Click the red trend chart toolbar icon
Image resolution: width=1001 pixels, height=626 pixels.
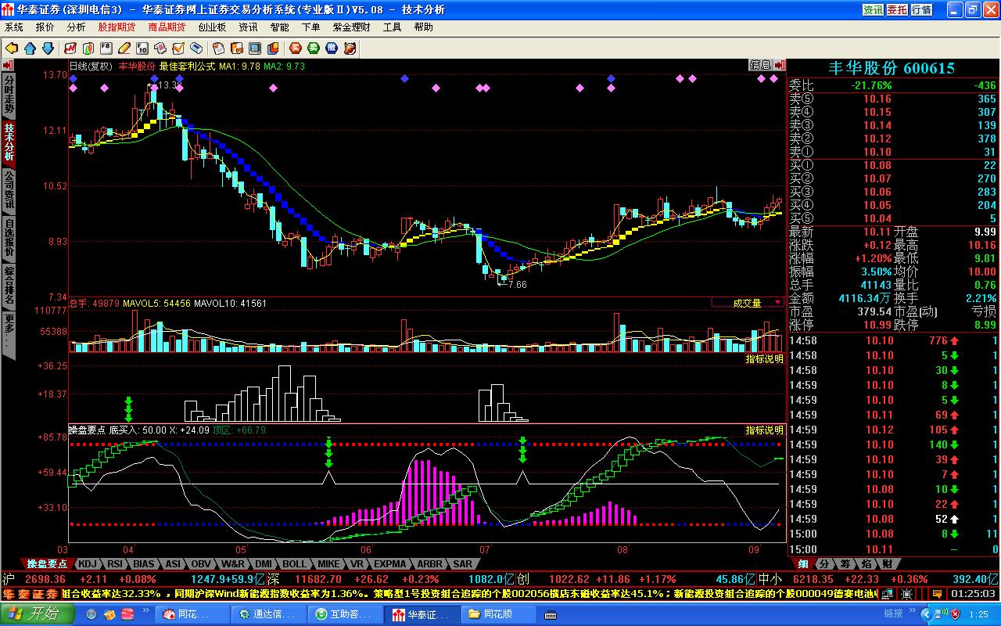tap(70, 49)
